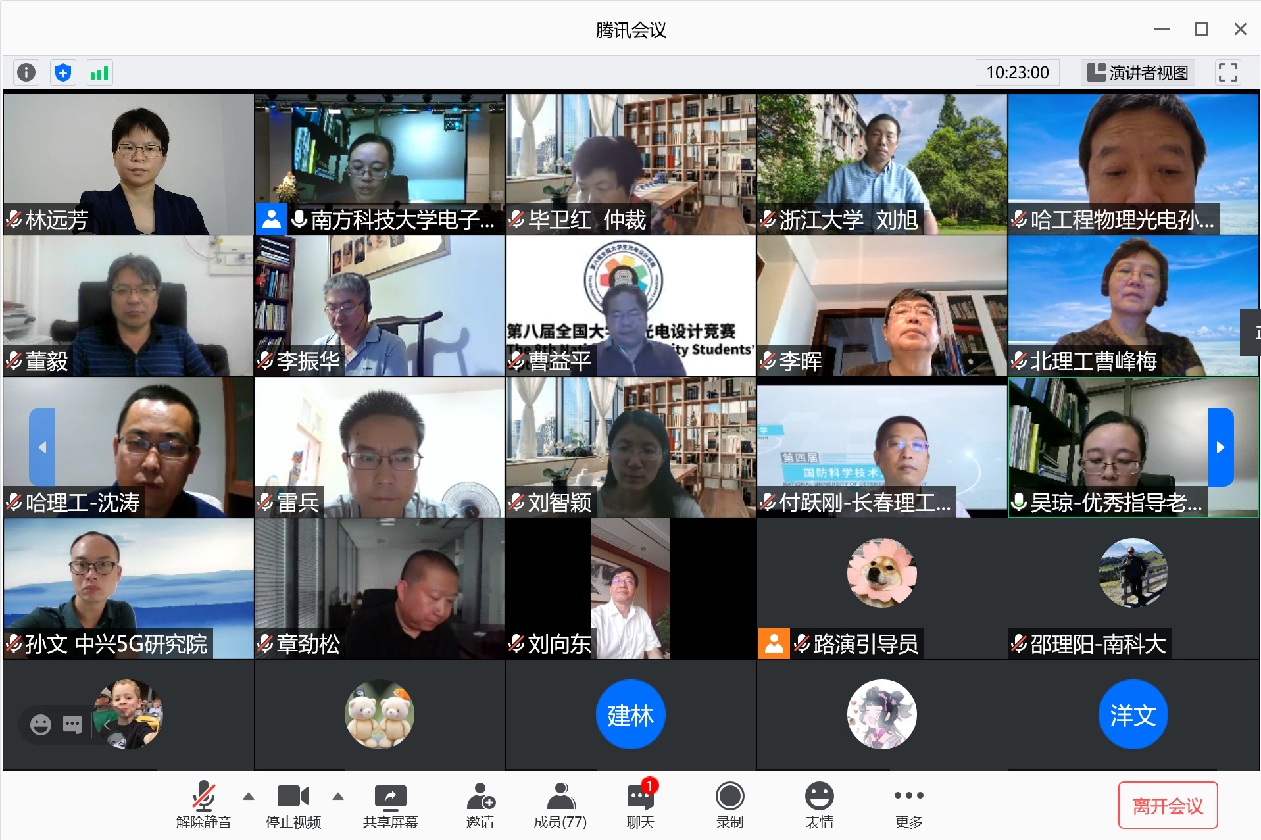
Task: Maximize the 腾讯会议 window
Action: (x=1201, y=29)
